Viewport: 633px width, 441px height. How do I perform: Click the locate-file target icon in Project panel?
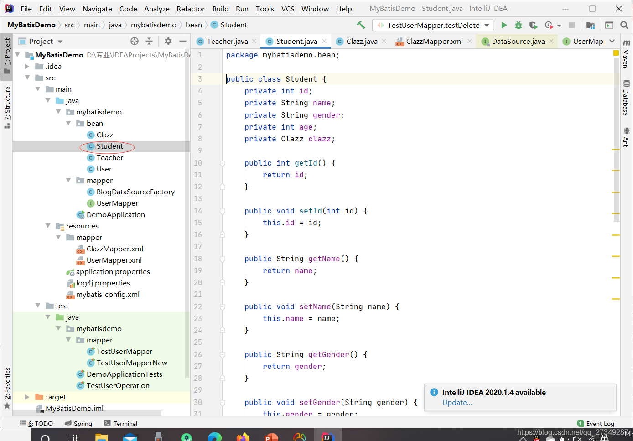tap(135, 41)
